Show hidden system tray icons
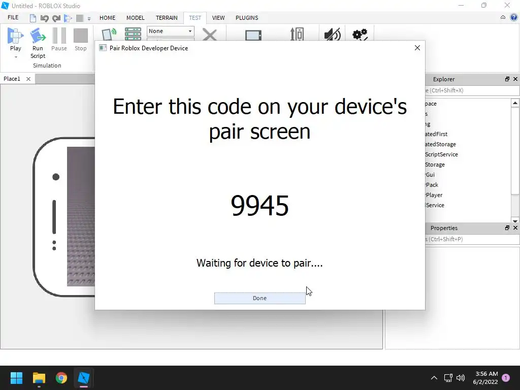The image size is (520, 390). [x=434, y=378]
